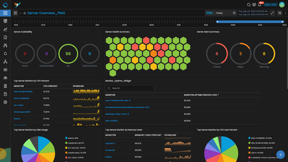Toggle WIN-RC9AF0C6565: 56.42% legend entry
Viewport: 288px width, 162px height.
pos(262,143)
